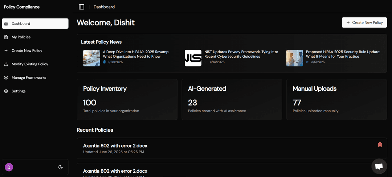Select the AI-Generated policies card

click(x=232, y=99)
